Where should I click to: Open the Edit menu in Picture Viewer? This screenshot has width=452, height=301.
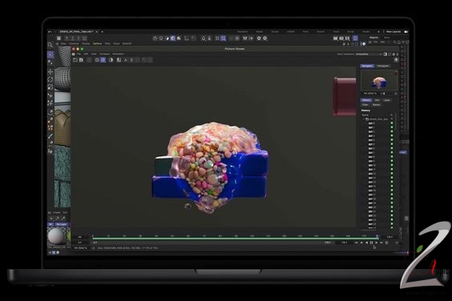pos(86,54)
